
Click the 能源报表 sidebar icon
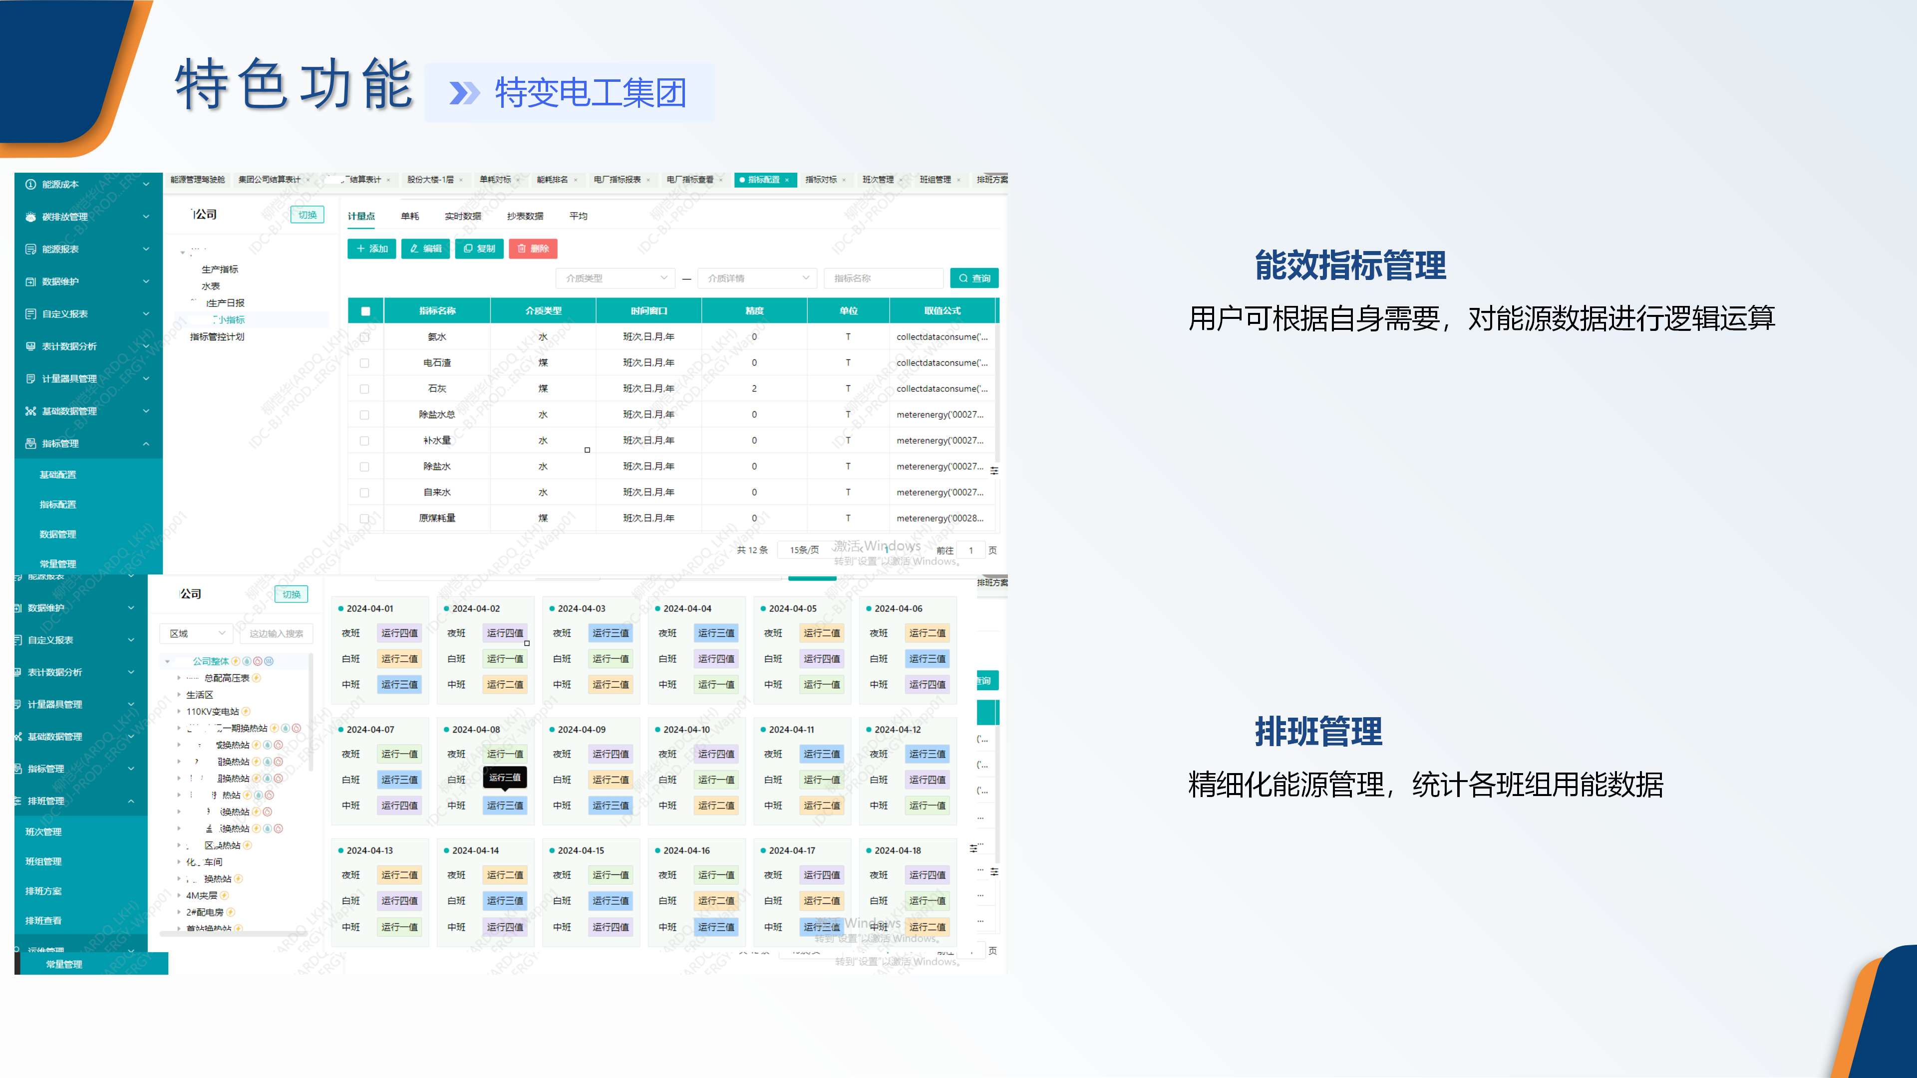30,249
